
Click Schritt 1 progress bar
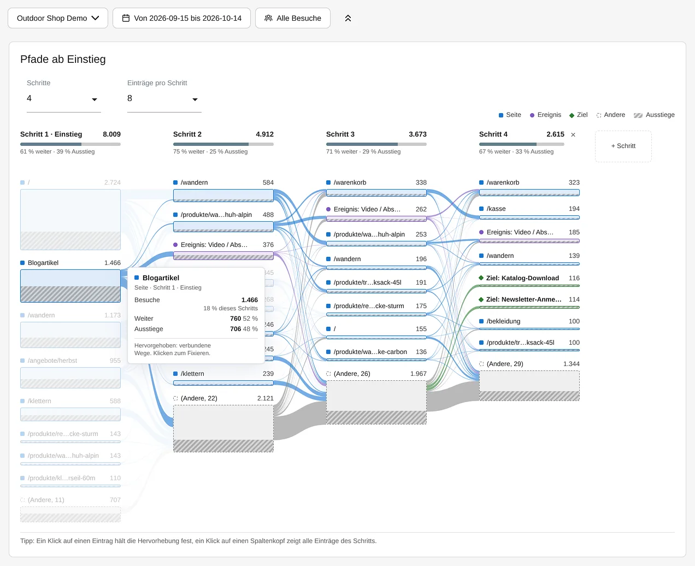point(70,144)
